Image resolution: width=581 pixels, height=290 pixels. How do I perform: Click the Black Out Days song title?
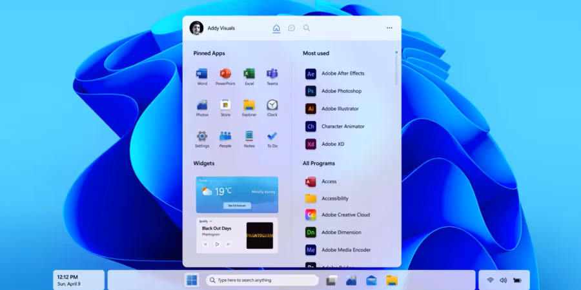pos(216,228)
